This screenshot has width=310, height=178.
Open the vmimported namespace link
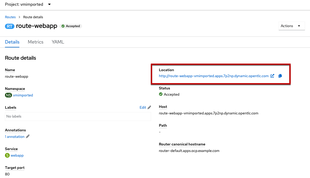tap(23, 95)
